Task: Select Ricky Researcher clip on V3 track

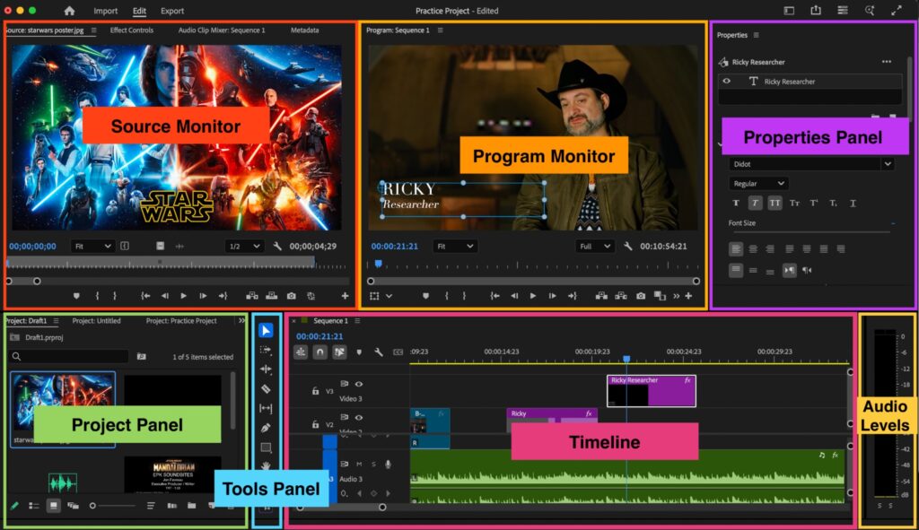Action: pos(652,391)
